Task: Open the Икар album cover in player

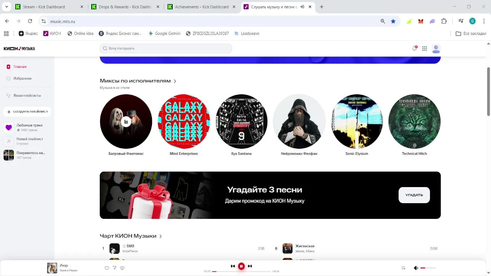Action: click(52, 268)
